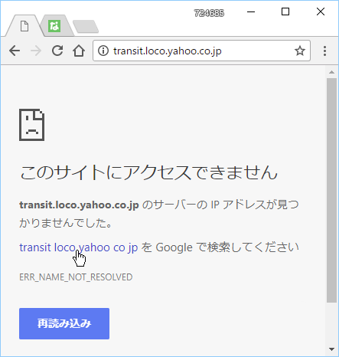This screenshot has width=339, height=357.
Task: Switch to the green な tab
Action: coord(55,26)
